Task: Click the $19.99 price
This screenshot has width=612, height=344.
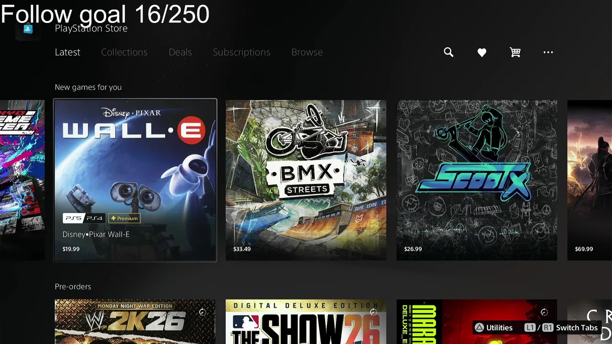Action: [x=71, y=249]
